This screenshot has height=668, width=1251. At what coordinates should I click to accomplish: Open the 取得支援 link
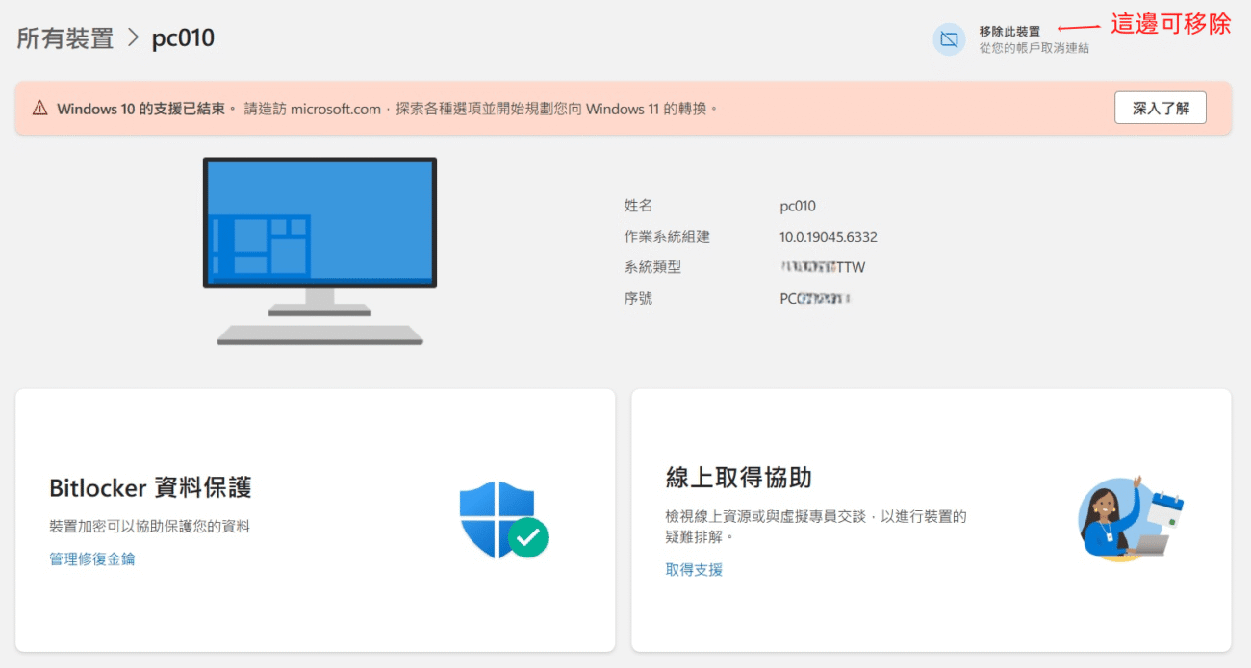point(694,569)
